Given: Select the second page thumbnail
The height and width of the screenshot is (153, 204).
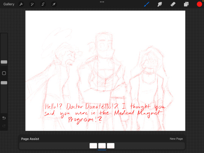Looking at the screenshot, I should [x=102, y=146].
